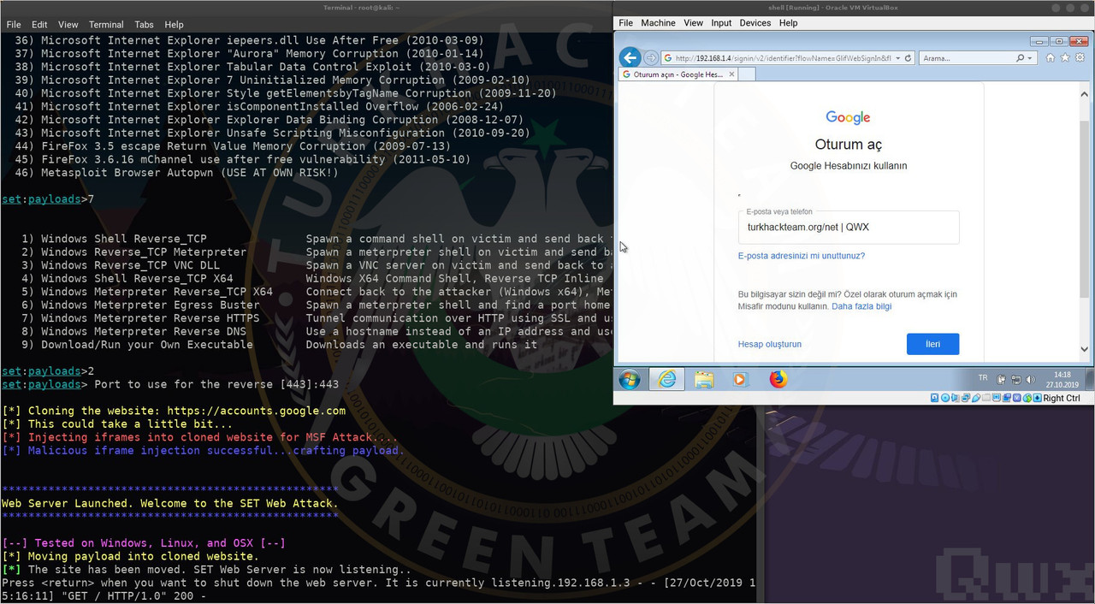
Task: Click the Google logo on sign-in page
Action: [848, 118]
